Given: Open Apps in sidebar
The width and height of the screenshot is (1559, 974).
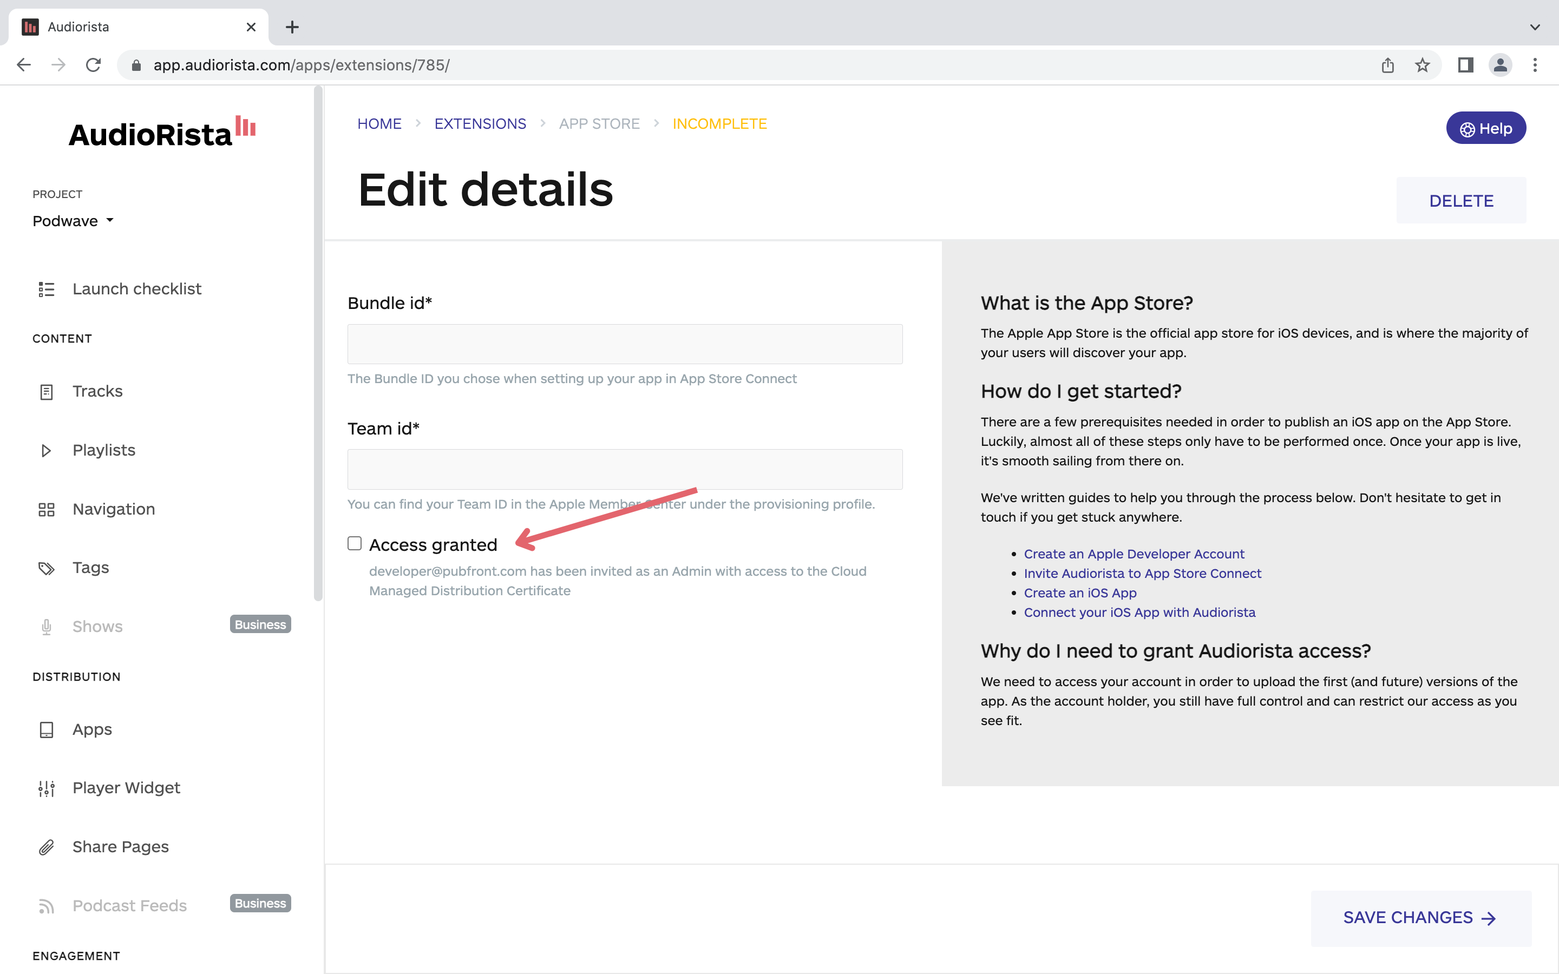Looking at the screenshot, I should (x=92, y=730).
